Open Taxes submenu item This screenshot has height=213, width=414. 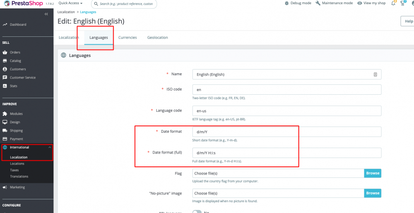coord(14,170)
